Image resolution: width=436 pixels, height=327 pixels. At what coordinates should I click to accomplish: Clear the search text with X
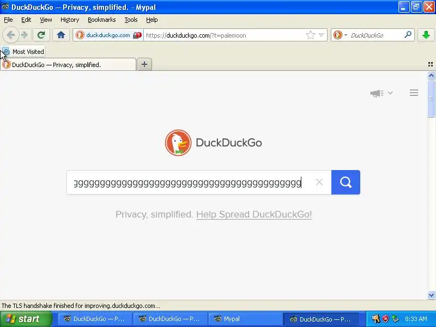pyautogui.click(x=319, y=182)
